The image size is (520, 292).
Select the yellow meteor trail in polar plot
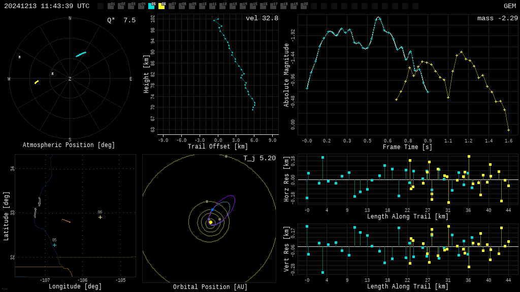(x=37, y=82)
